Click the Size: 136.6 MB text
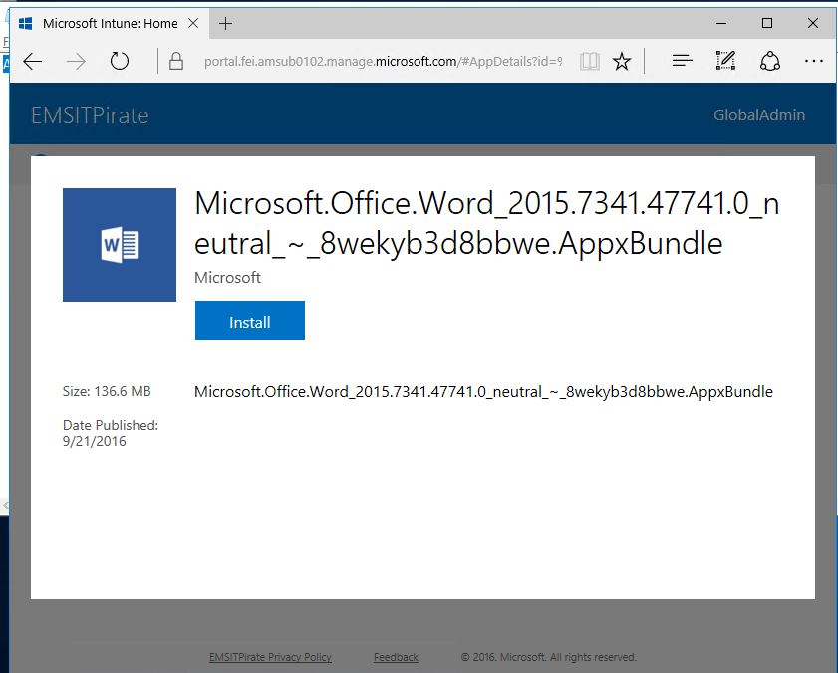This screenshot has width=838, height=673. pos(107,391)
